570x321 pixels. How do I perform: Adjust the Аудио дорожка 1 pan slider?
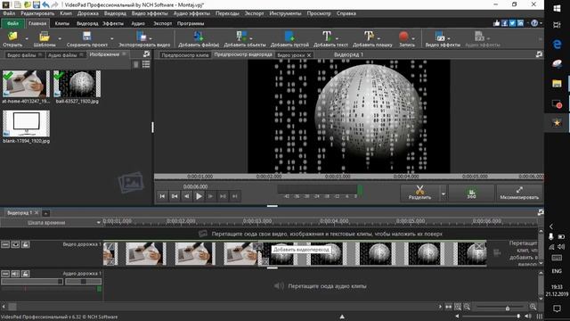pos(83,282)
